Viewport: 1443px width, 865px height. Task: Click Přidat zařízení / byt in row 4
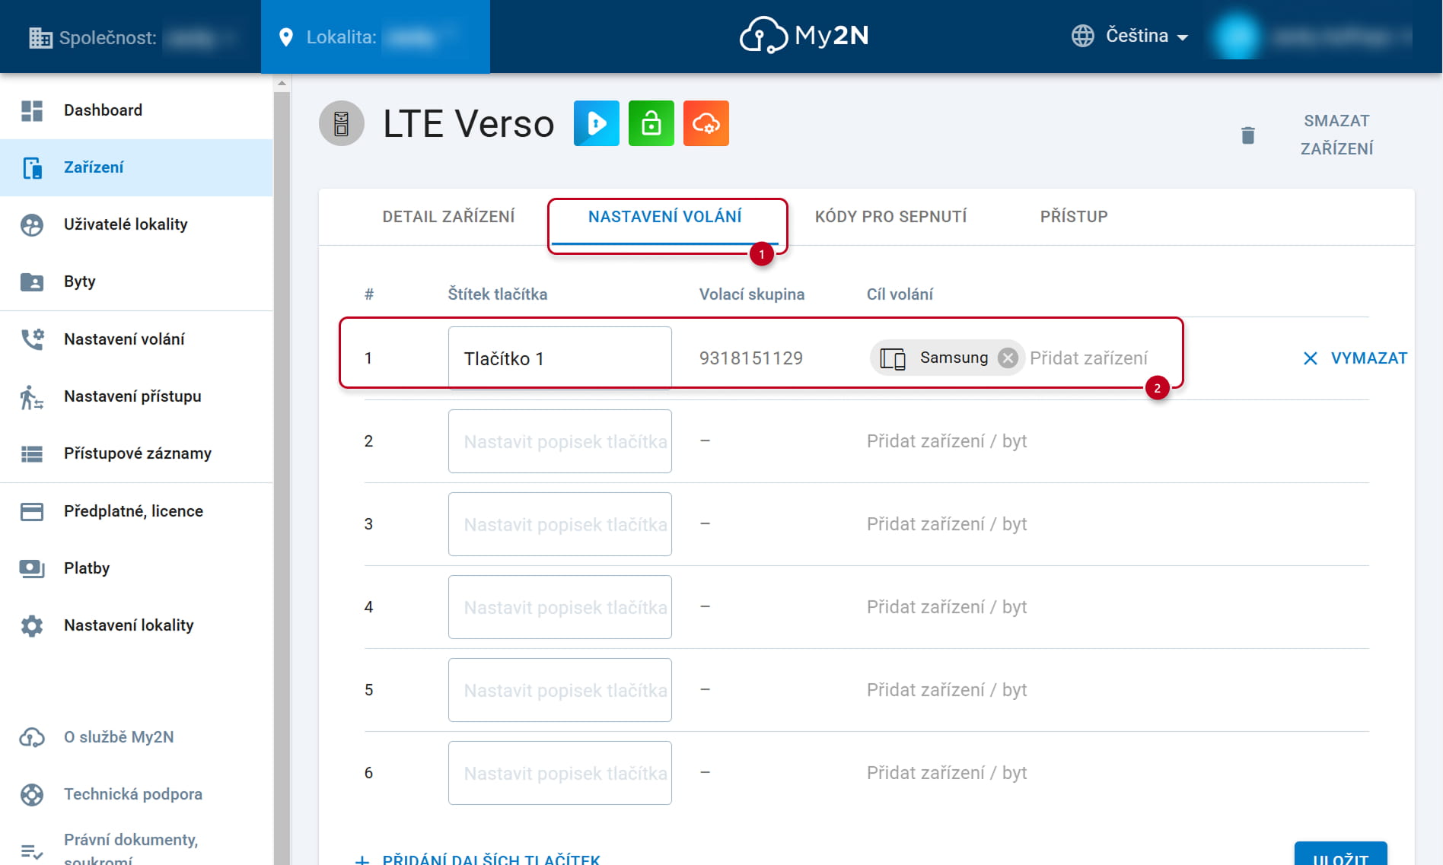click(x=947, y=607)
